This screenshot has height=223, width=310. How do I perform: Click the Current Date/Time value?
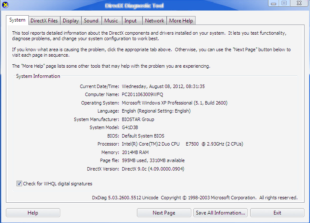tap(163, 86)
